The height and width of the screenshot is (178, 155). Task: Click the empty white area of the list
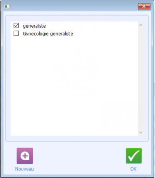click(x=74, y=86)
